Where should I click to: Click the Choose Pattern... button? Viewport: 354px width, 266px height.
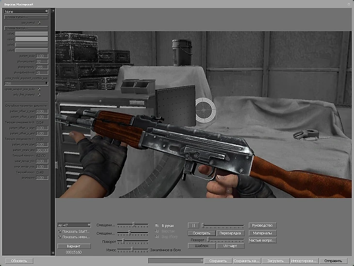click(x=26, y=17)
